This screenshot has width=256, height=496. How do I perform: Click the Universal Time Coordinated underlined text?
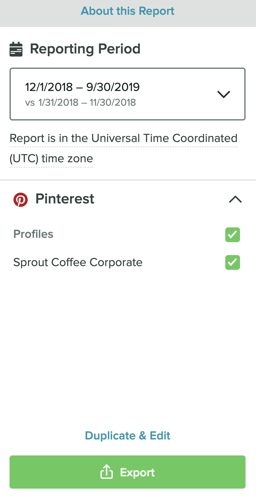[x=164, y=138]
